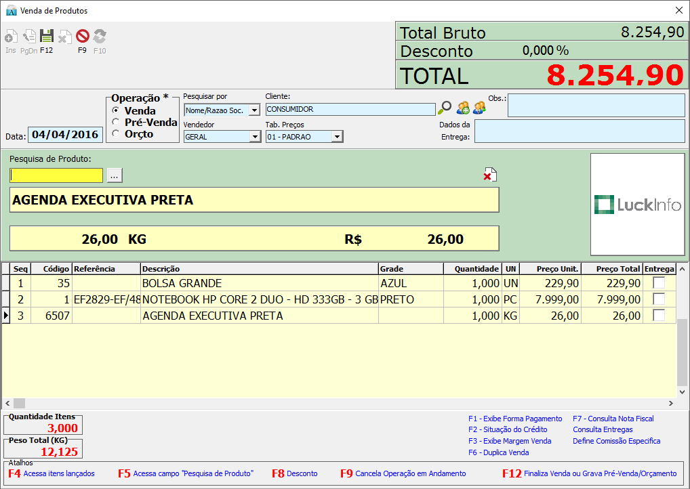Click the magnifier icon to search client
This screenshot has height=489, width=690.
[x=445, y=108]
